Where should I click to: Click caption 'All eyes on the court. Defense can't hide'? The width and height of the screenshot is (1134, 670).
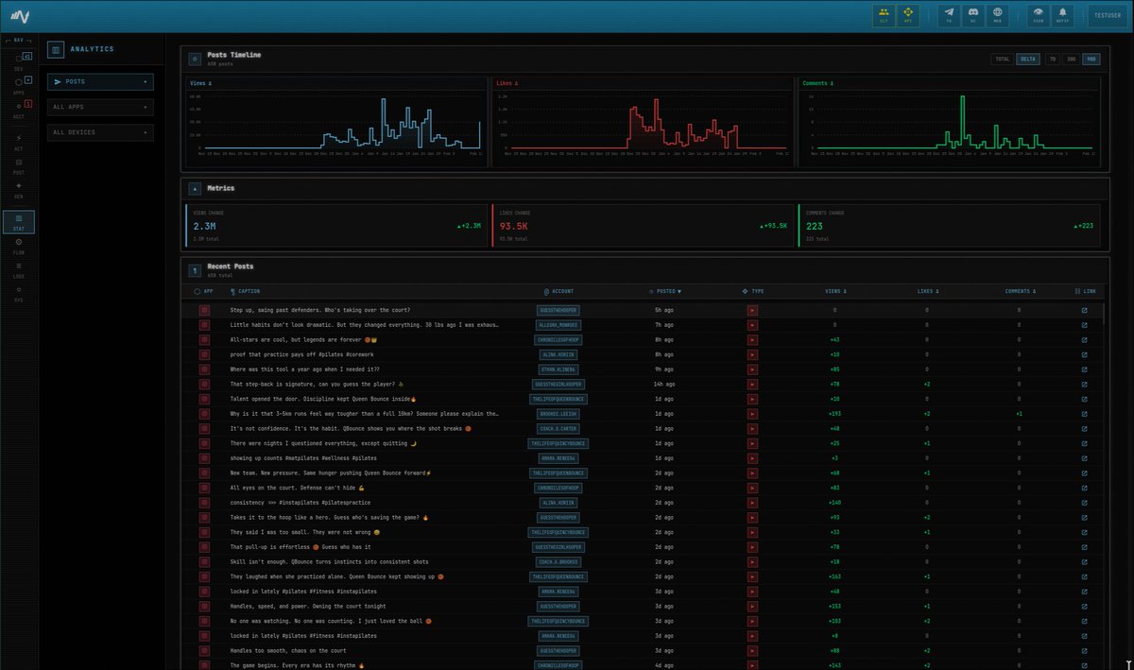297,488
